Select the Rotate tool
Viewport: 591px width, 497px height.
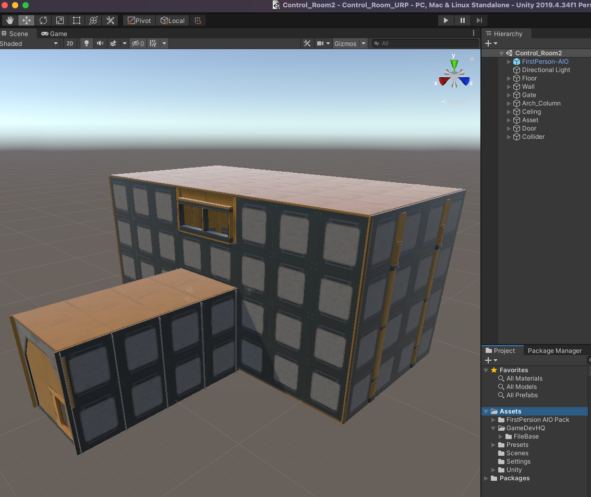tap(43, 20)
